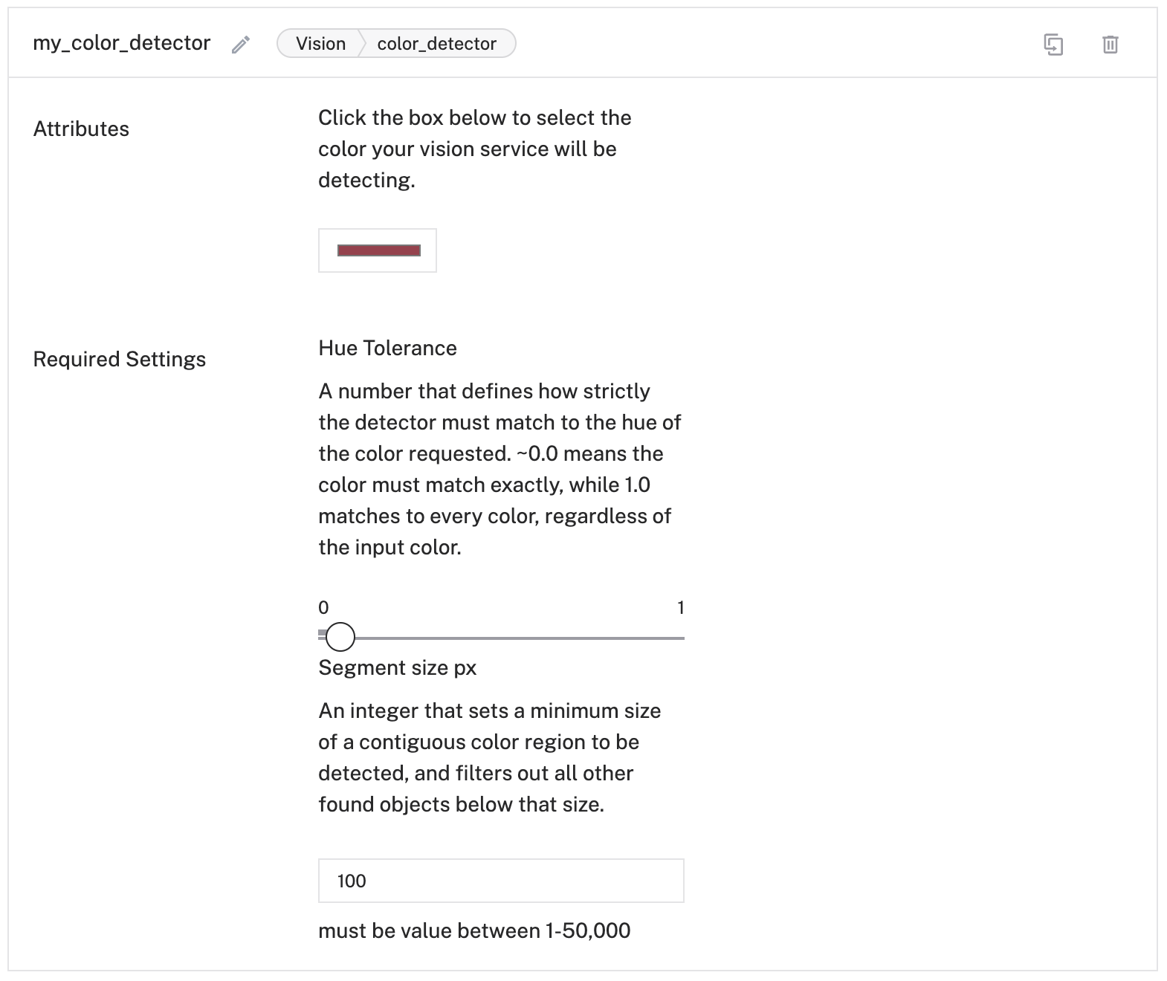This screenshot has height=981, width=1167.
Task: Click the Hue Tolerance slider handle
Action: [340, 637]
